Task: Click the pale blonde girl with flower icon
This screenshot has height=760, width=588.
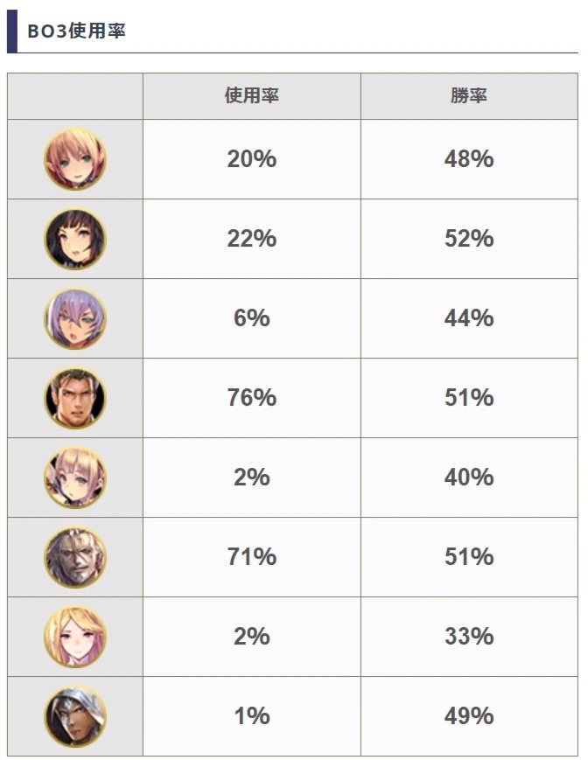Action: (x=75, y=478)
